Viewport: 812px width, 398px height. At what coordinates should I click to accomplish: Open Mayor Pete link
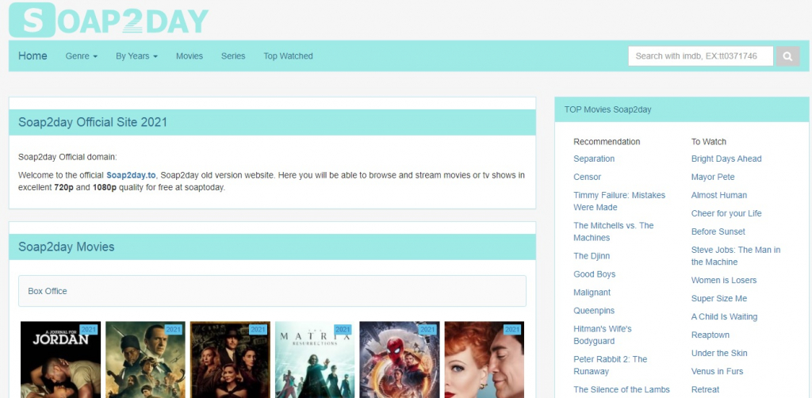pos(713,177)
